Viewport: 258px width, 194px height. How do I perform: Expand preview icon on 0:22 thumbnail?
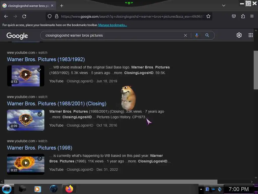point(40,158)
